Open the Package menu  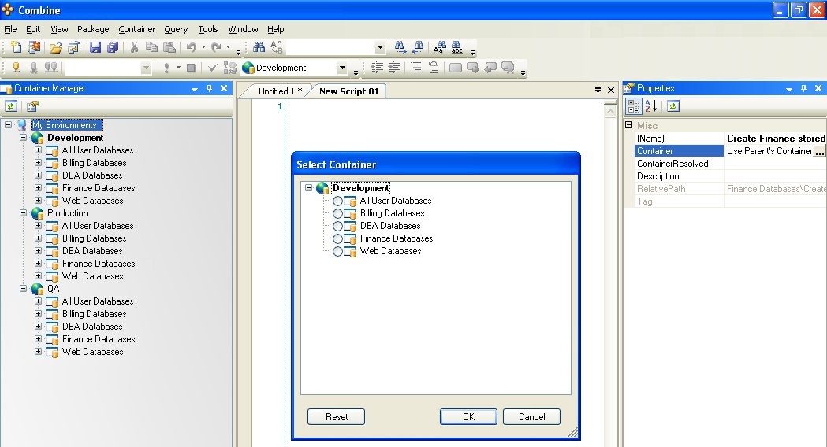click(x=93, y=29)
